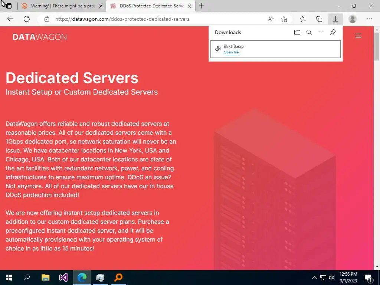Click the page vertical scrollbar thumb
The height and width of the screenshot is (285, 380).
pyautogui.click(x=377, y=46)
